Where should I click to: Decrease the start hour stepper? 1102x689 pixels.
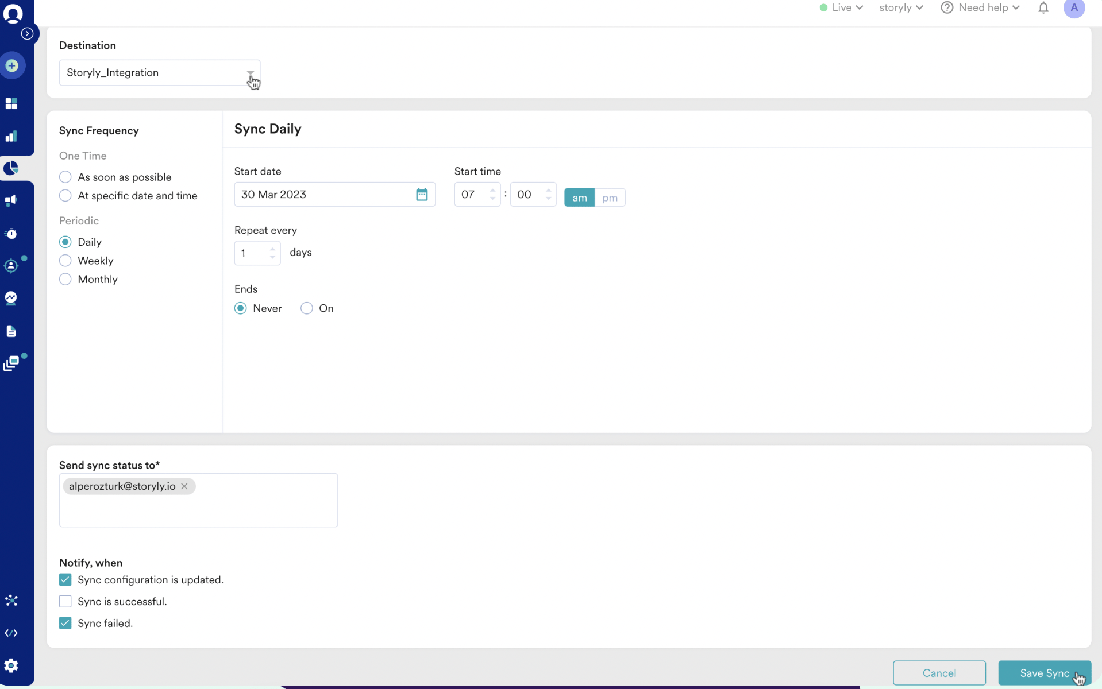(492, 199)
